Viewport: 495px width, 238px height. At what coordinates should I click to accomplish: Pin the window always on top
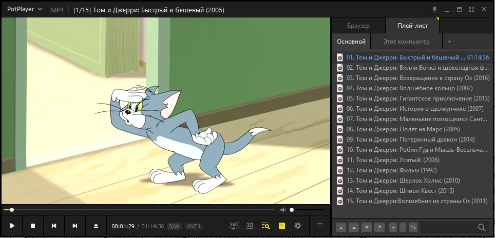(x=435, y=9)
